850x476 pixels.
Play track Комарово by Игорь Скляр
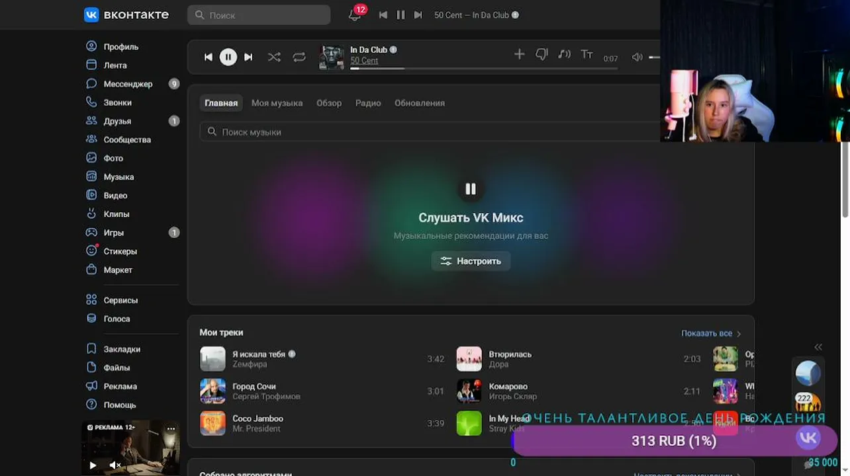(469, 391)
